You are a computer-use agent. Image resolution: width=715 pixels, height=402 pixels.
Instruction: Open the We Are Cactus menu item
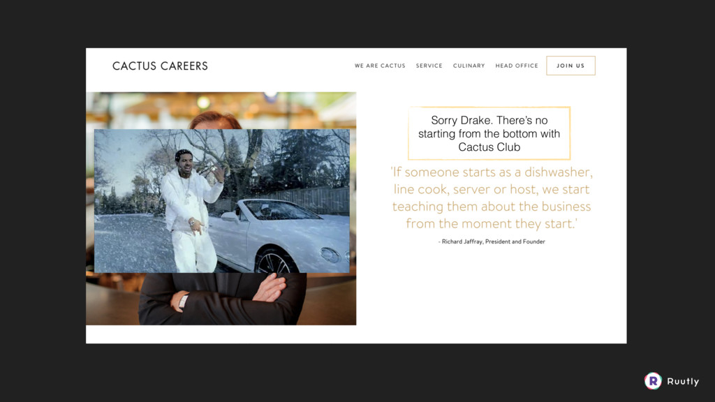tap(380, 66)
